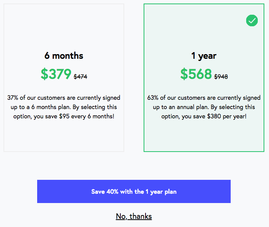Click the "63% of our customers" text line
269x227 pixels.
pyautogui.click(x=204, y=98)
